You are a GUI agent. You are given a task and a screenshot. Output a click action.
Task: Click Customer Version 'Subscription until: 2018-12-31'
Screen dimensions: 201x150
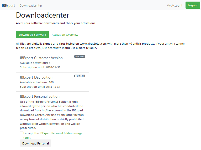pyautogui.click(x=40, y=67)
